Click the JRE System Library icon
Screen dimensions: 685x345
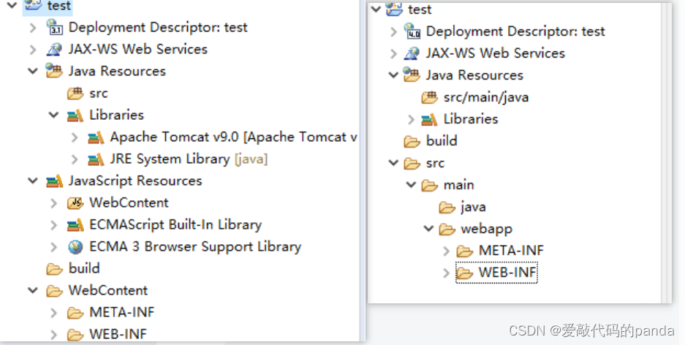96,159
